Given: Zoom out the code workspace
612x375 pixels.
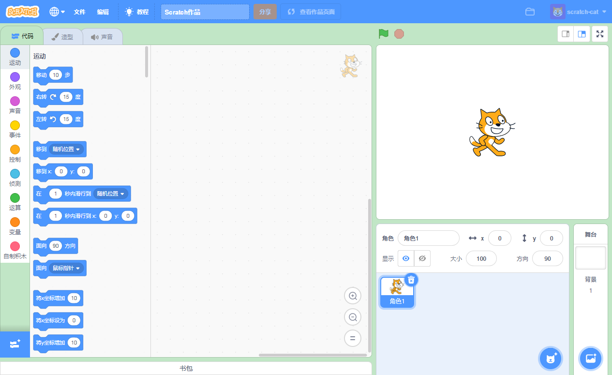Looking at the screenshot, I should click(353, 317).
